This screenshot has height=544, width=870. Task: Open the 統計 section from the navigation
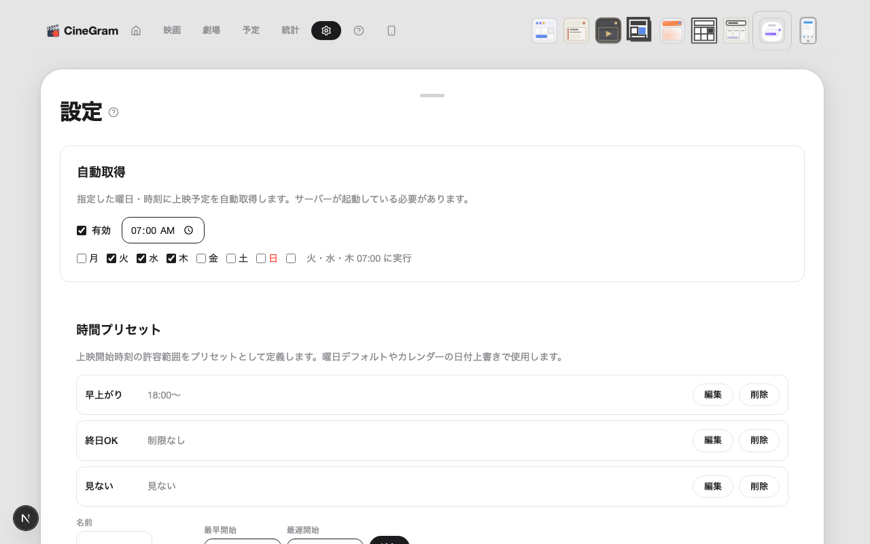pyautogui.click(x=290, y=30)
